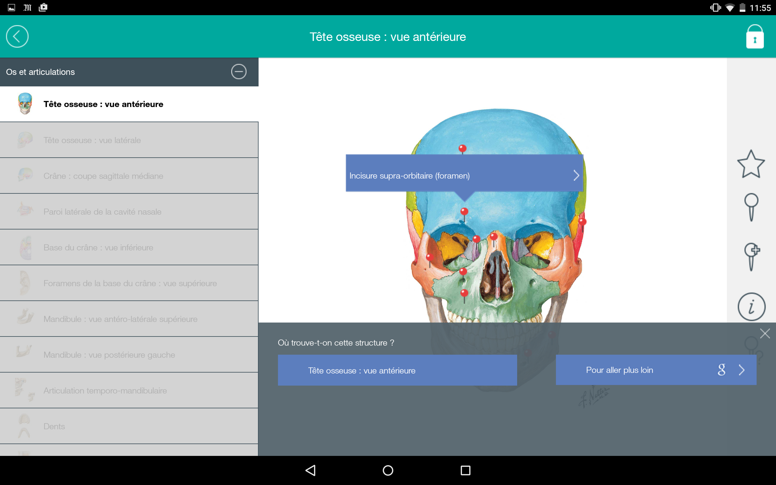This screenshot has height=485, width=776.
Task: Tap the add pin icon
Action: point(752,257)
